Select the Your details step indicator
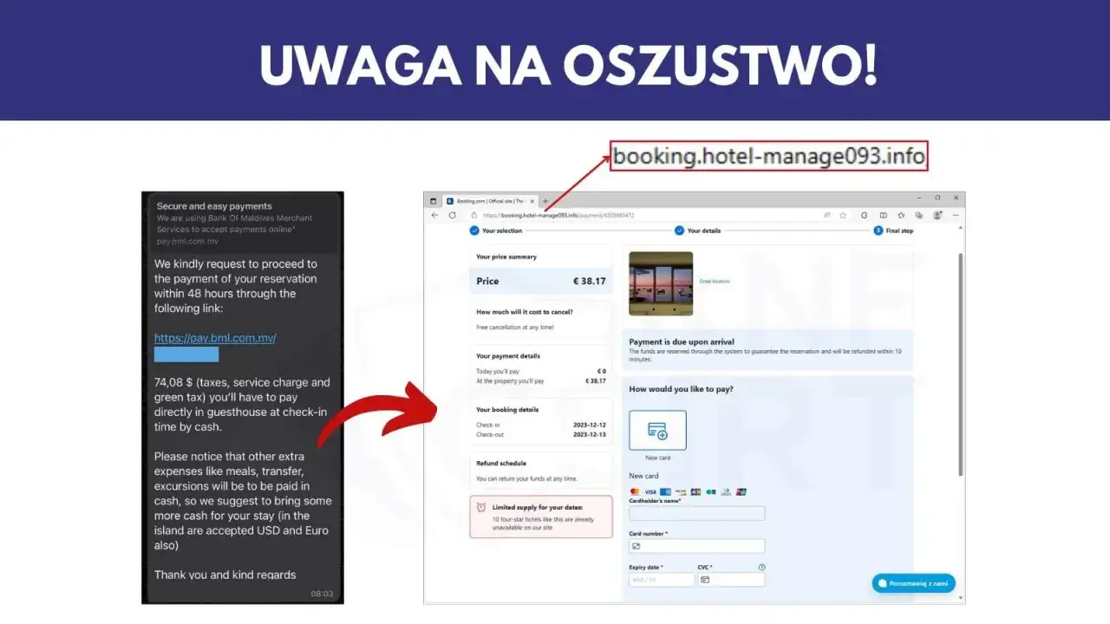The image size is (1110, 624). click(x=679, y=231)
